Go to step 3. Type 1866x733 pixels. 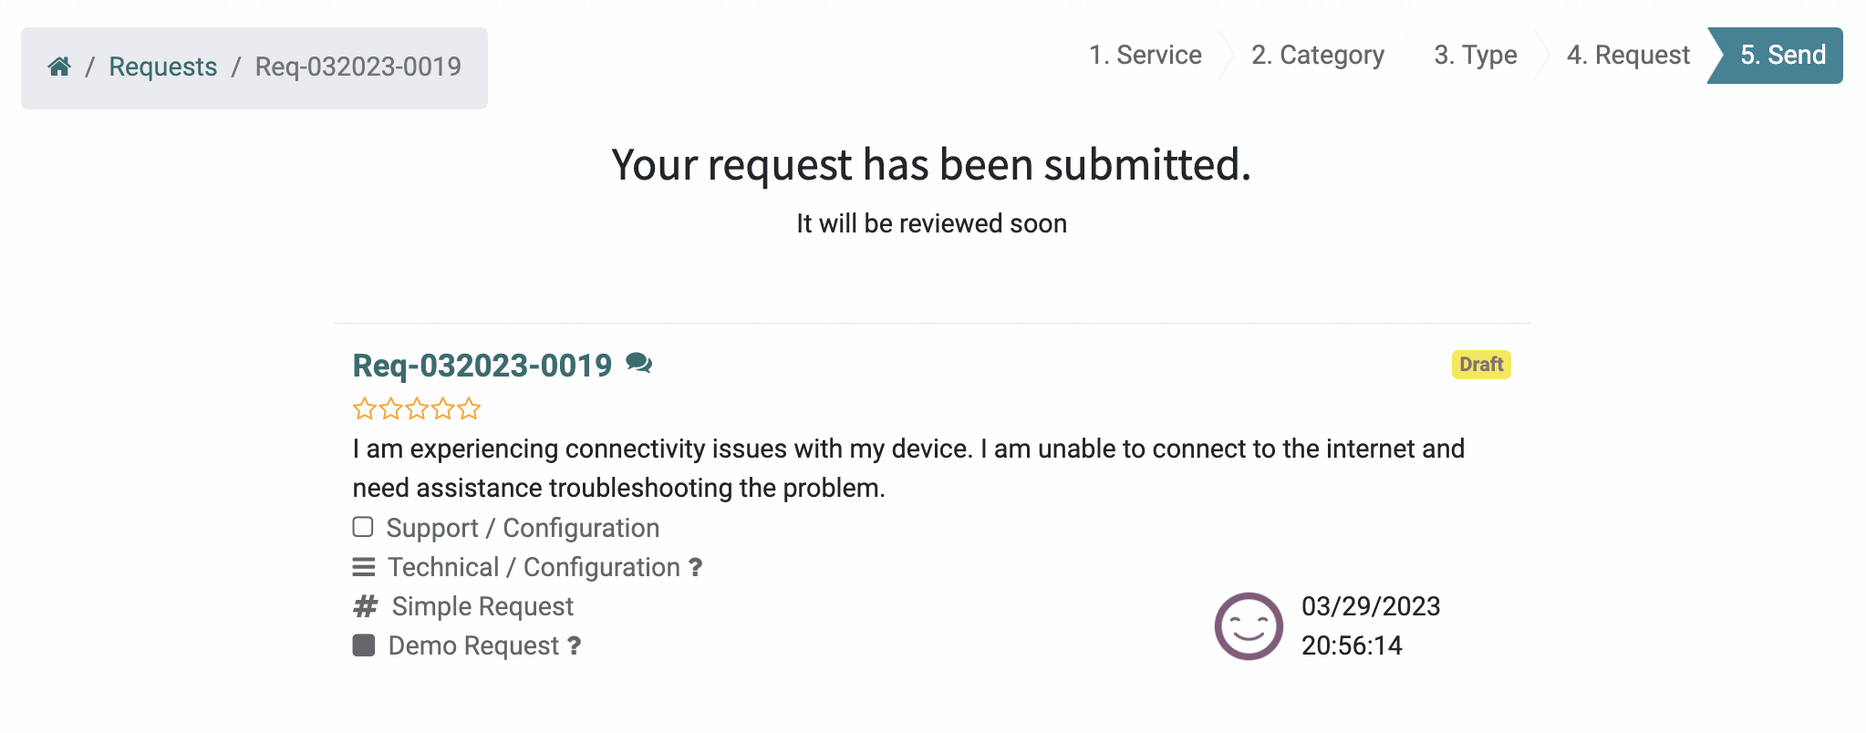(1476, 55)
